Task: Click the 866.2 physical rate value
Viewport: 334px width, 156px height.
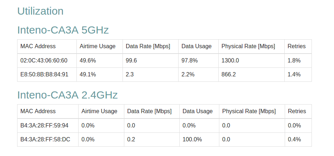Action: pyautogui.click(x=229, y=75)
